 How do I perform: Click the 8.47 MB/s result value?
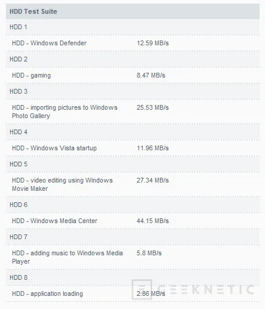(x=151, y=75)
